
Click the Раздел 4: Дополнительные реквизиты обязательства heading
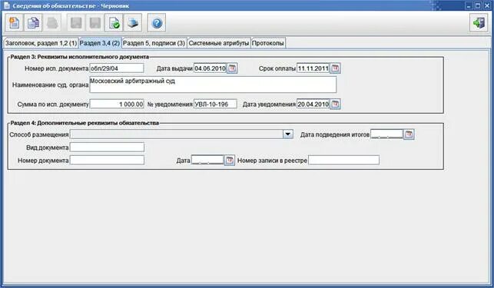tap(85, 123)
